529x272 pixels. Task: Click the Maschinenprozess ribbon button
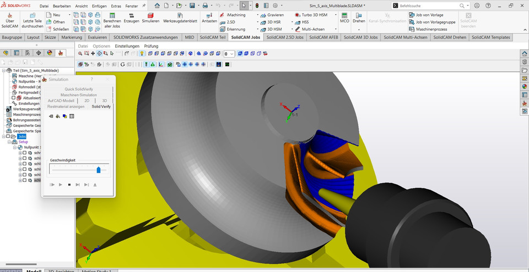point(428,29)
